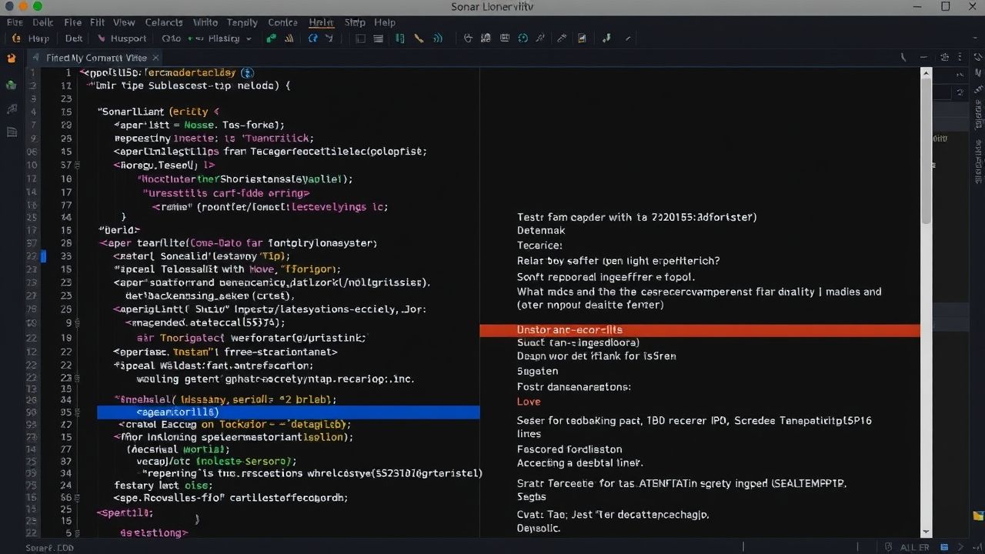The height and width of the screenshot is (554, 985).
Task: Click the orange pencil toolbar icon
Action: tap(419, 38)
